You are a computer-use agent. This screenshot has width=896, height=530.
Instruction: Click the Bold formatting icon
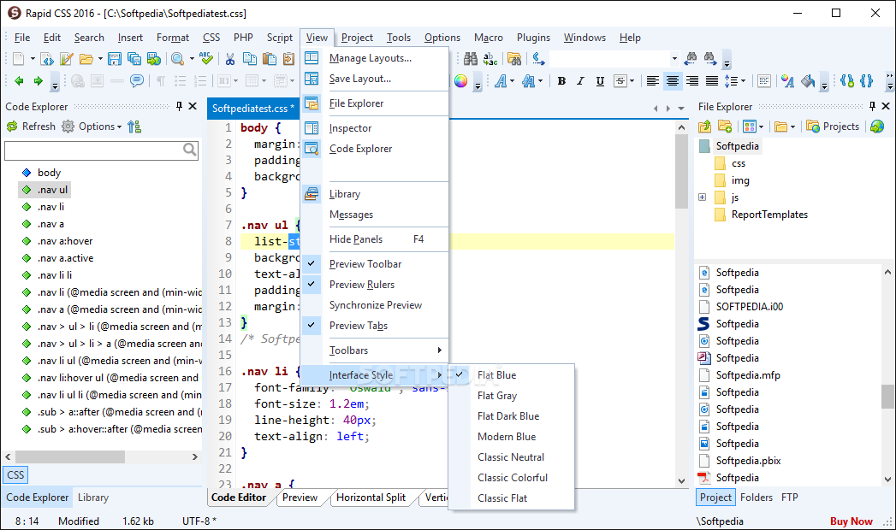coord(561,81)
